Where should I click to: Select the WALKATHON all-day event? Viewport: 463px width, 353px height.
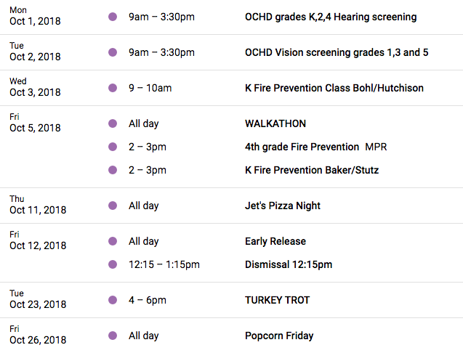tap(275, 123)
